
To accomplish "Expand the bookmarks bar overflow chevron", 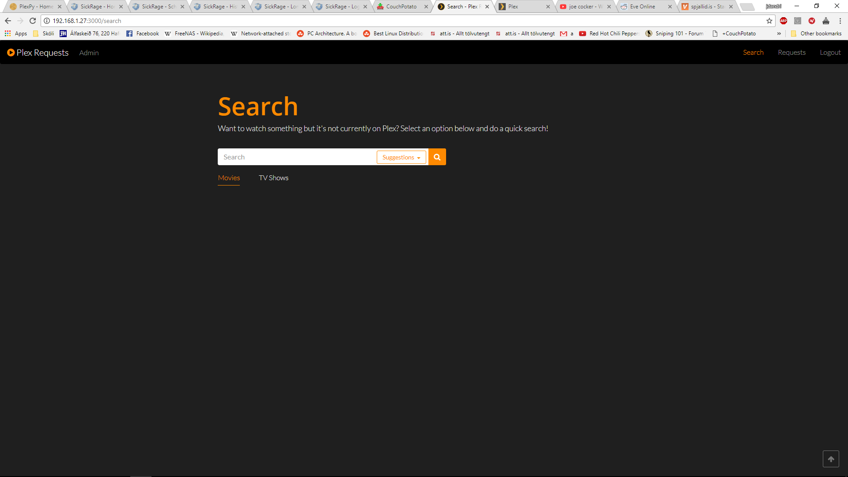I will point(779,33).
